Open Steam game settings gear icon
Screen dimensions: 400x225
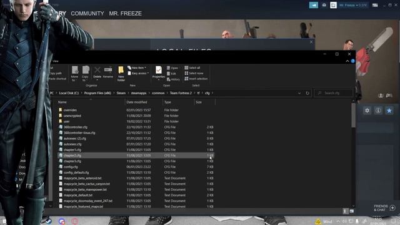(367, 111)
